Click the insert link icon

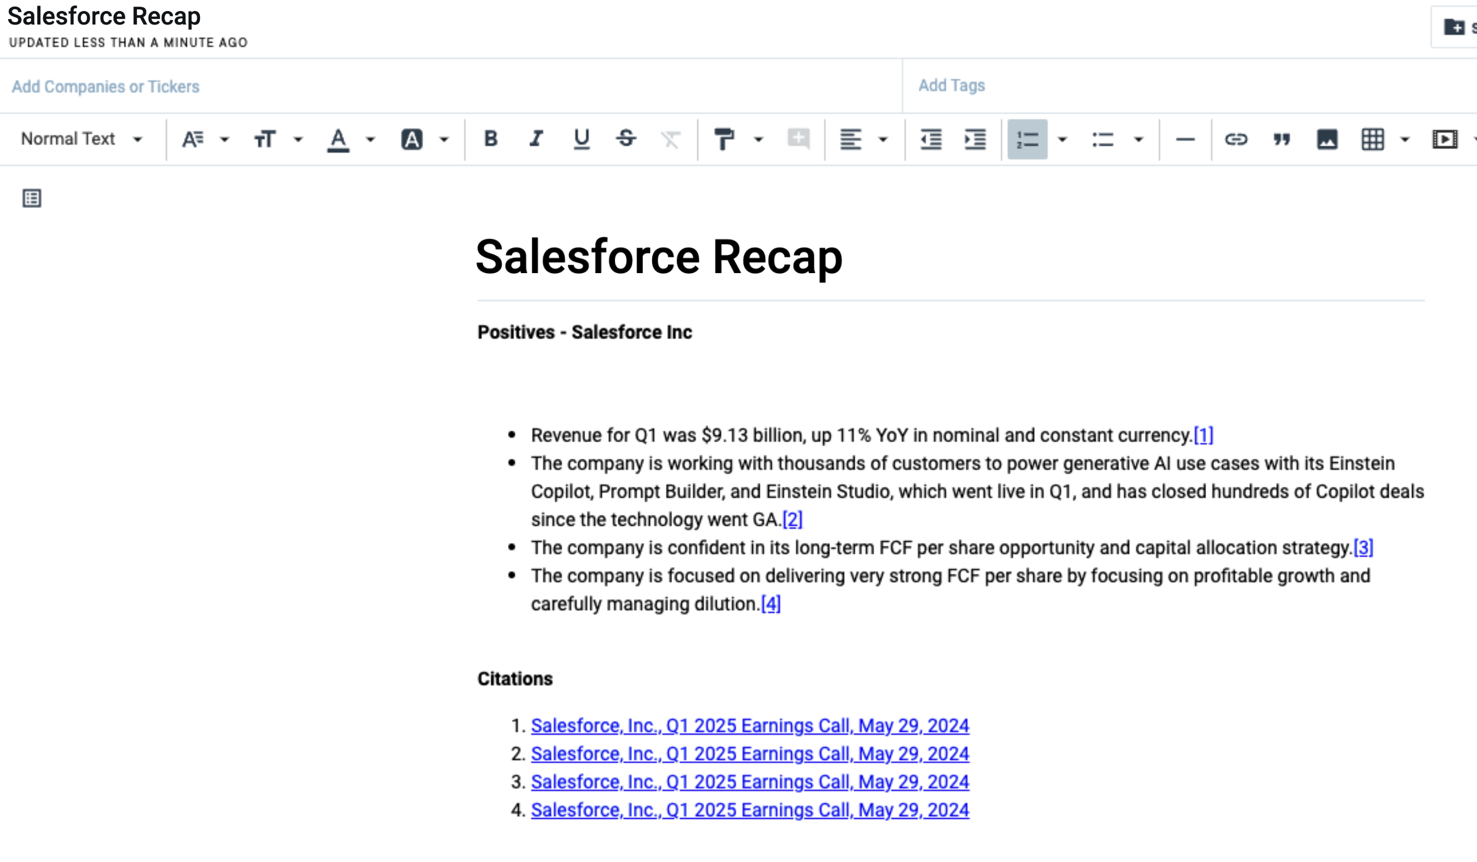click(1236, 140)
